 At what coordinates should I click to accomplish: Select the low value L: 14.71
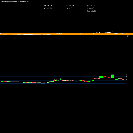[x=69, y=9]
